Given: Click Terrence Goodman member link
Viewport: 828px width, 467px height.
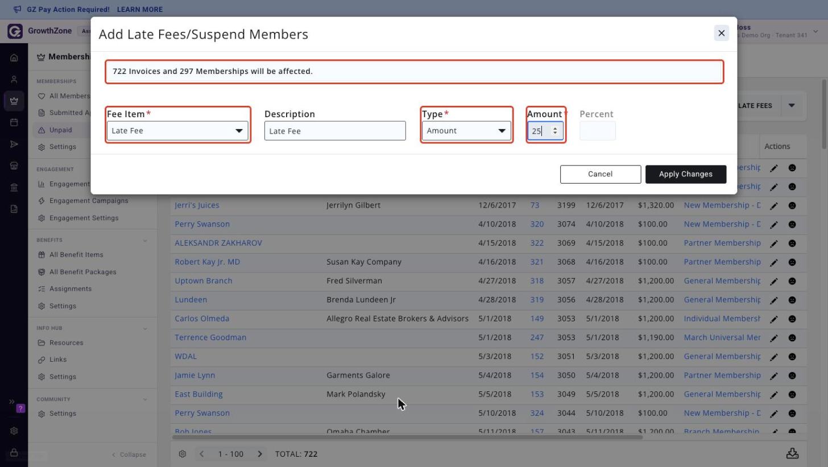Looking at the screenshot, I should (210, 337).
